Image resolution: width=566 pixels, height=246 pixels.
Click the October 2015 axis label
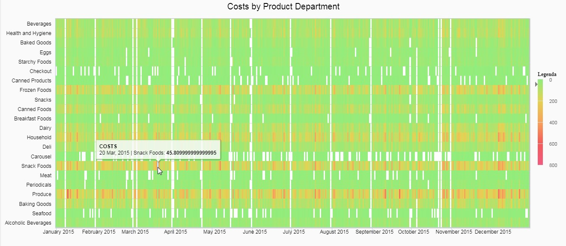point(414,232)
